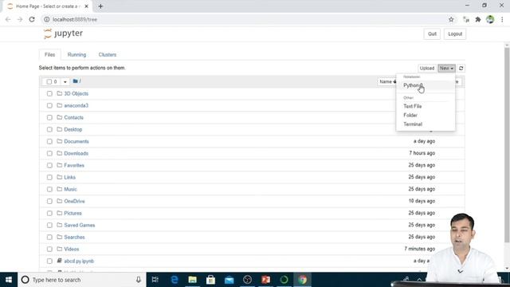Open browser extensions puzzle icon

(478, 19)
